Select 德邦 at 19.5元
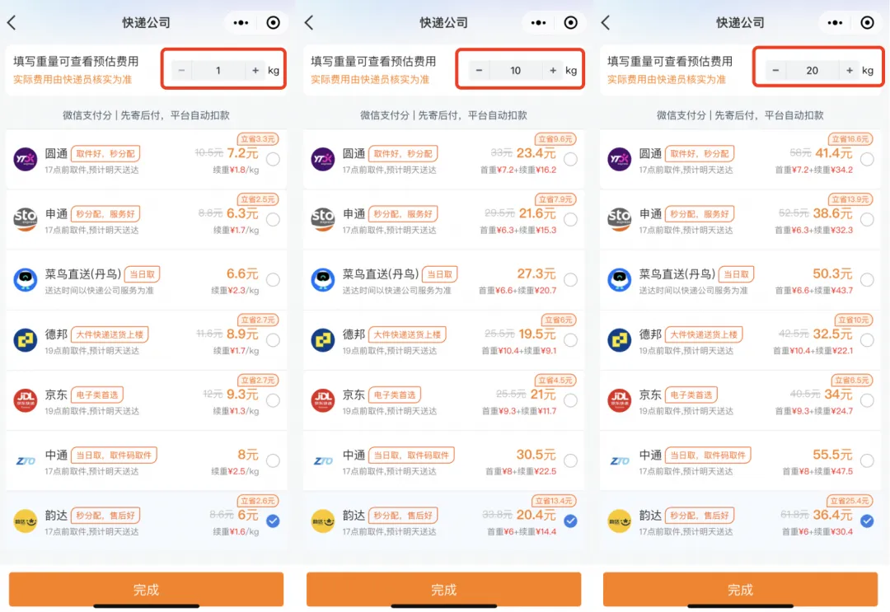This screenshot has height=612, width=890. (x=570, y=340)
